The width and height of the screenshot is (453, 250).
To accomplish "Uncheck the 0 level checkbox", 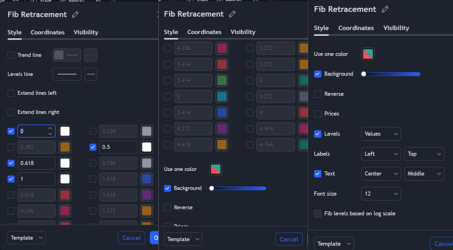I will [11, 131].
